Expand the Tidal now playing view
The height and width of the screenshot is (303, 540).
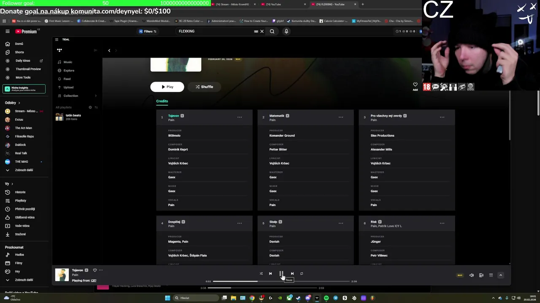pyautogui.click(x=501, y=275)
